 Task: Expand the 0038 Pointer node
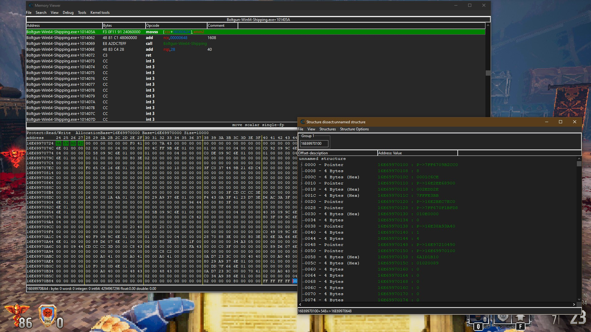point(301,226)
